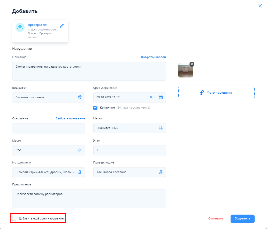
Task: Click the location target icon in Место field
Action: [x=80, y=150]
